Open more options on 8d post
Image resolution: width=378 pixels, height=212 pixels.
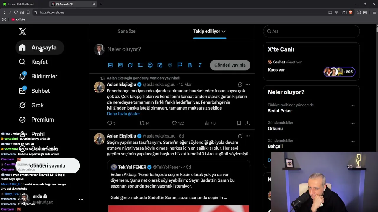[247, 136]
